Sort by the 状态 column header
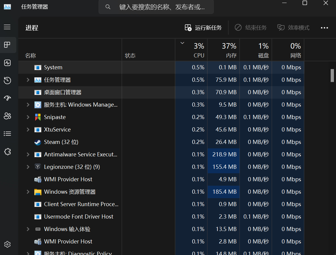This screenshot has height=255, width=336. (x=148, y=50)
